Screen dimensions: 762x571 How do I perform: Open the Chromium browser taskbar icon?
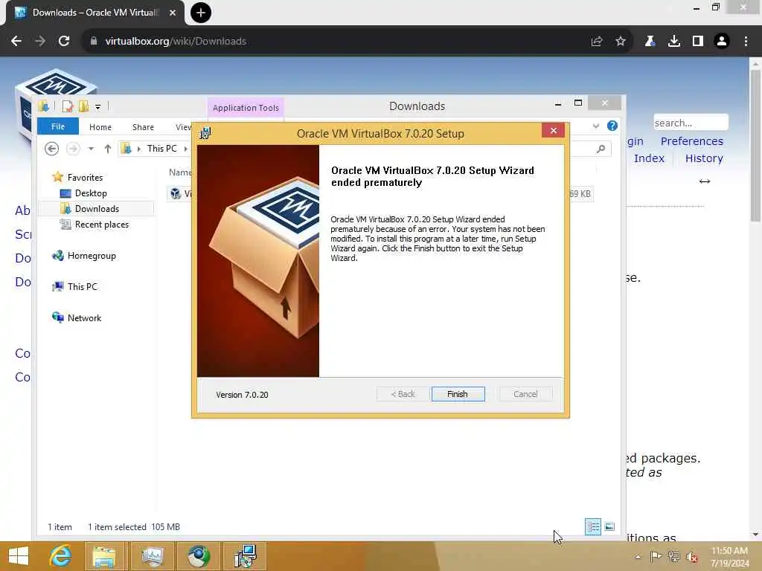click(199, 556)
